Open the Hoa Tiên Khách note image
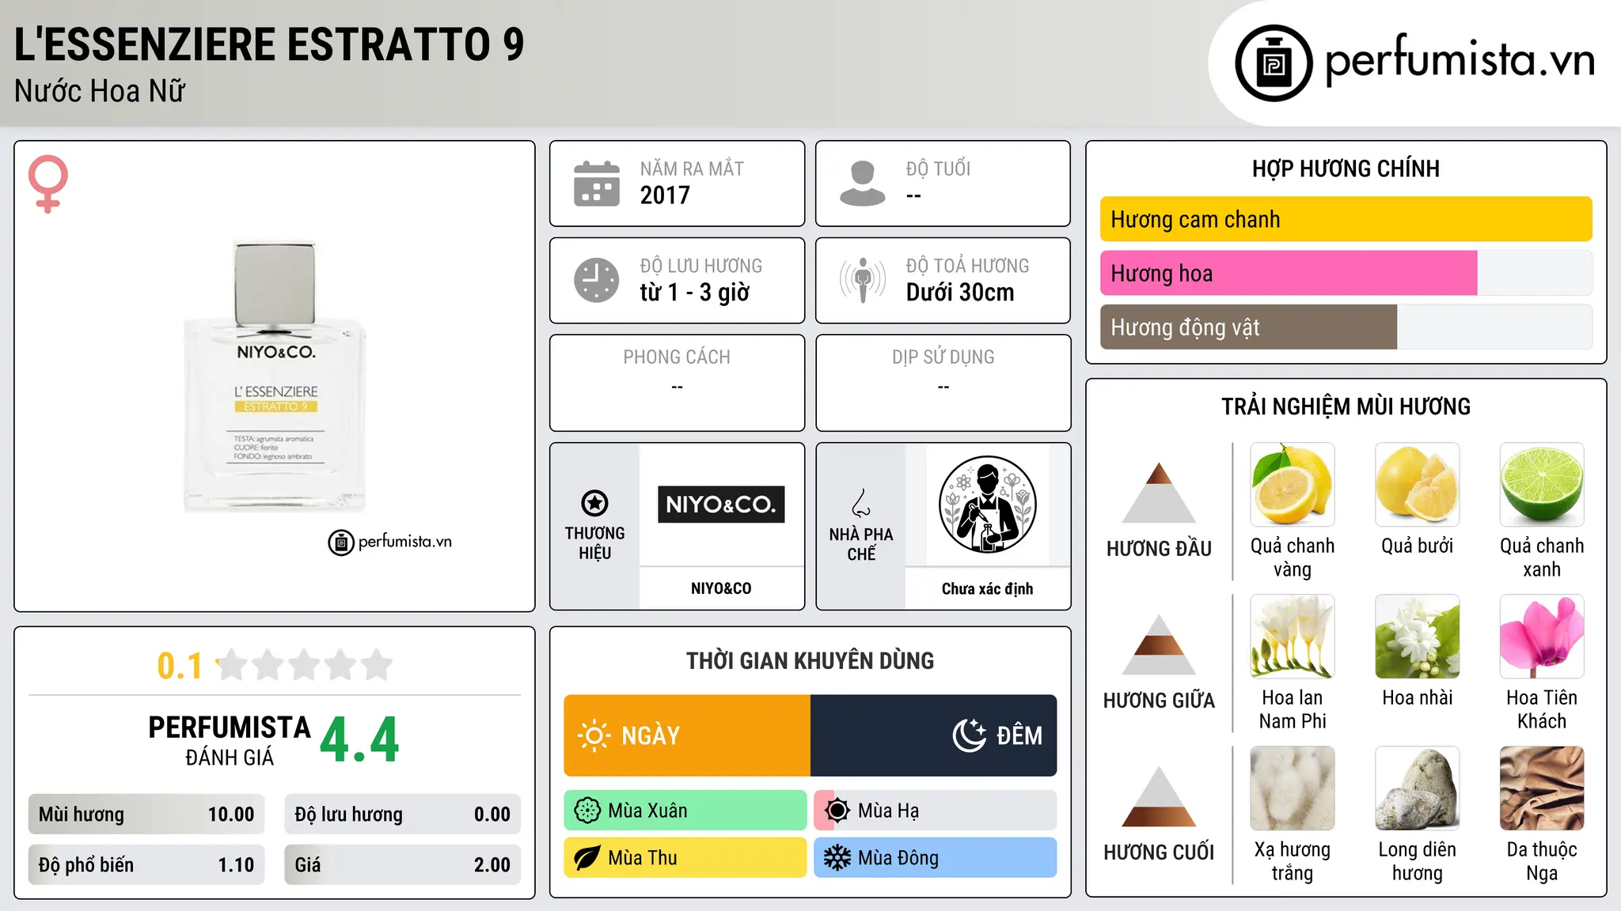This screenshot has width=1621, height=911. point(1542,637)
